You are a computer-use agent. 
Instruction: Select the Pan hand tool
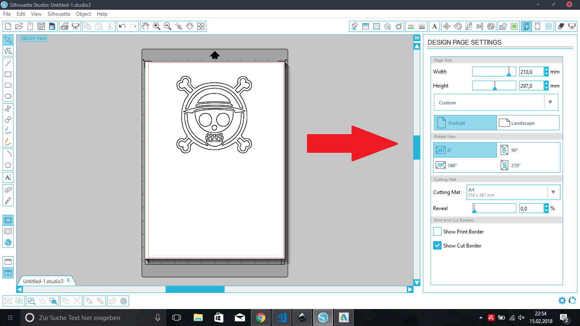coord(146,26)
